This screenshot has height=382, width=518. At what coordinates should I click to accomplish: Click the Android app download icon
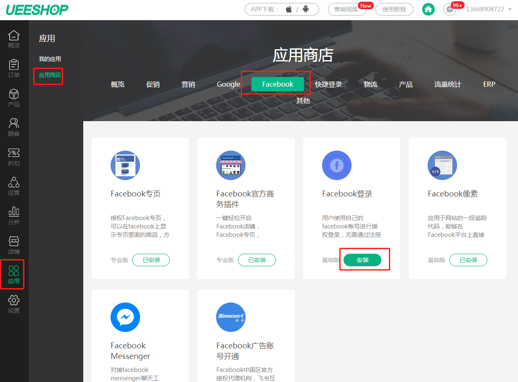pos(306,9)
